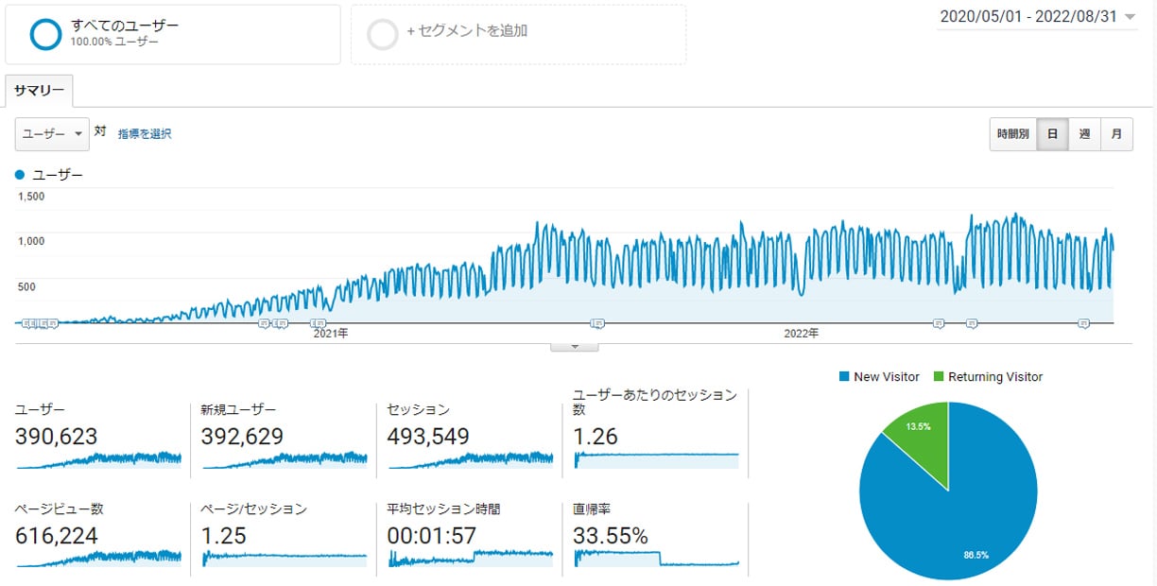The height and width of the screenshot is (586, 1157).
Task: Switch chart granularity to 時間別
Action: [1012, 134]
